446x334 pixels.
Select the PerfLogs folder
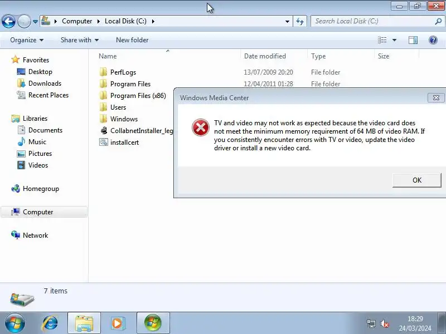coord(123,72)
